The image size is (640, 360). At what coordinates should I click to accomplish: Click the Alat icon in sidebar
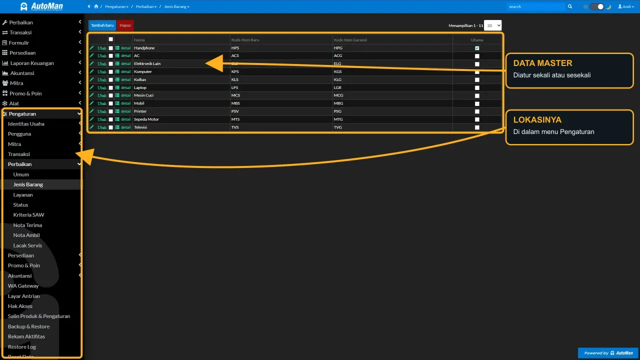coord(5,103)
